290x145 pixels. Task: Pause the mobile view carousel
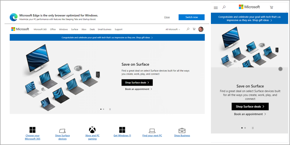253,128
